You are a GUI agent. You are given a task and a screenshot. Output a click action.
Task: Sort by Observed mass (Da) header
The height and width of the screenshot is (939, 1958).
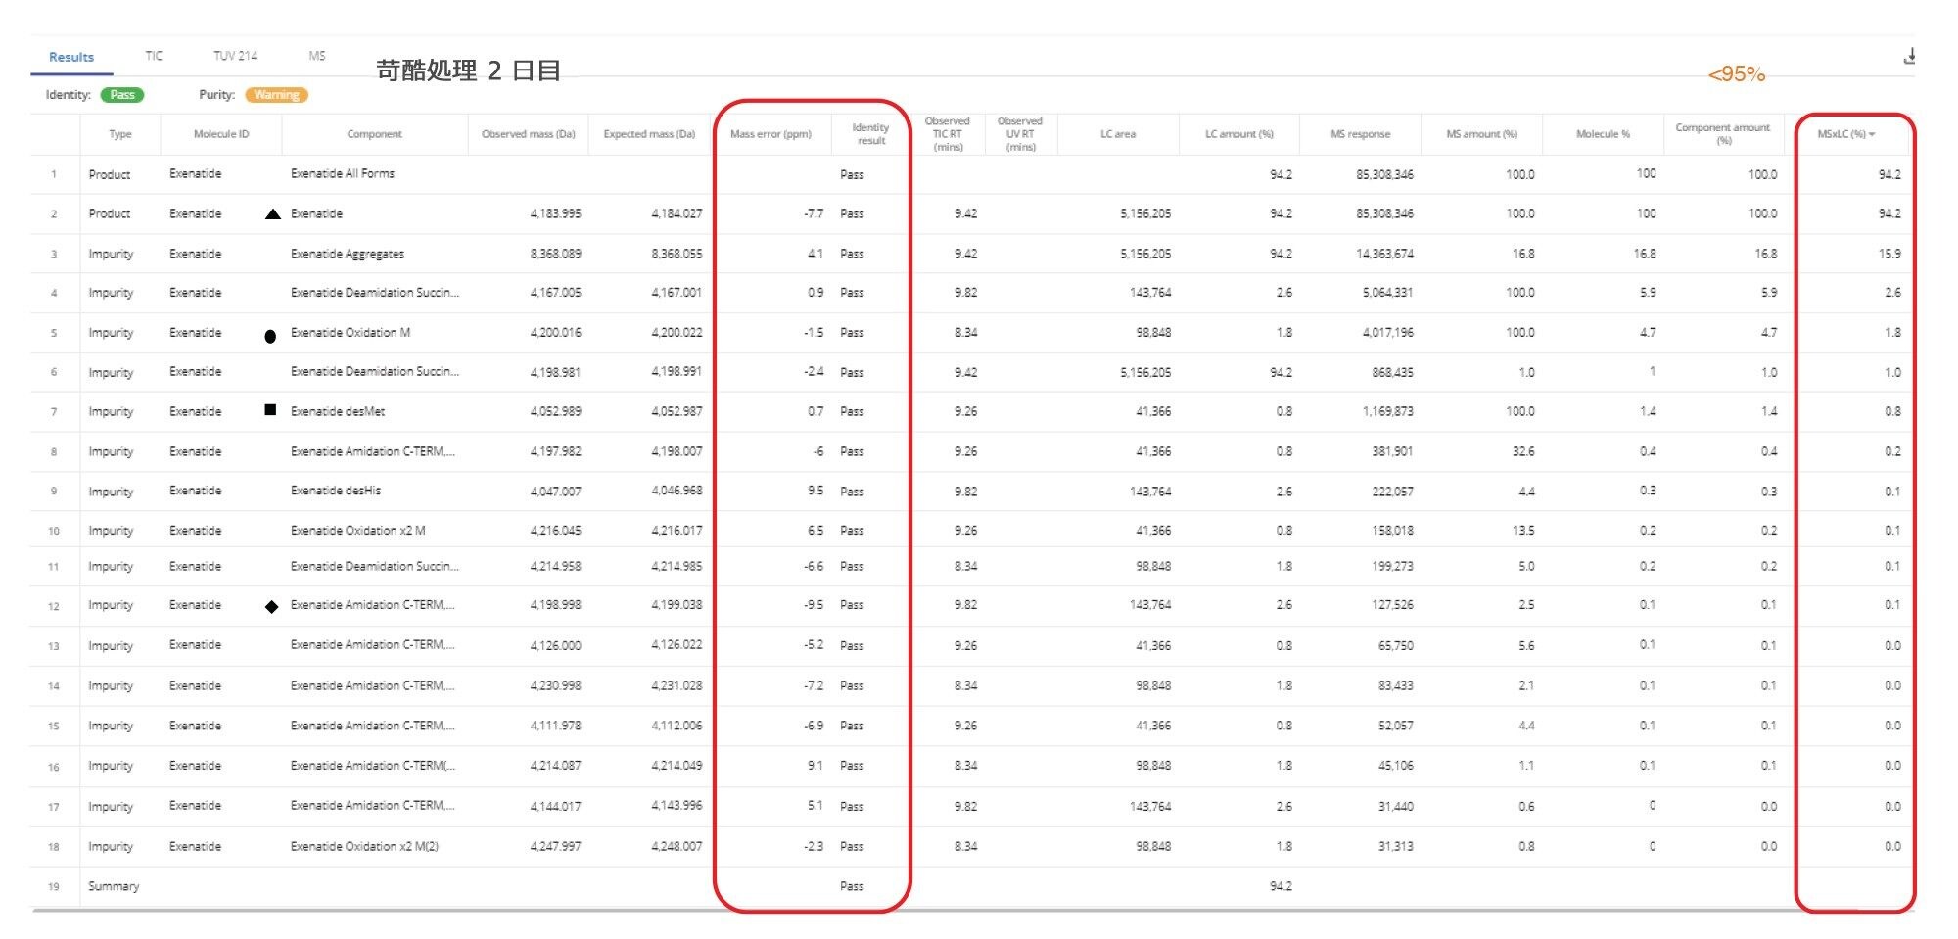[x=528, y=134]
